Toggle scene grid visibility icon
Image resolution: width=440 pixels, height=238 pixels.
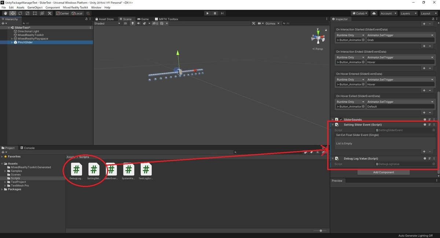tap(162, 23)
